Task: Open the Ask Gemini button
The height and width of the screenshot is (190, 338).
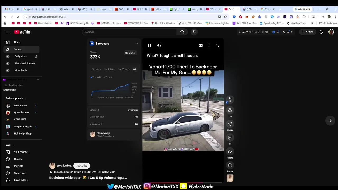Action: [x=302, y=9]
